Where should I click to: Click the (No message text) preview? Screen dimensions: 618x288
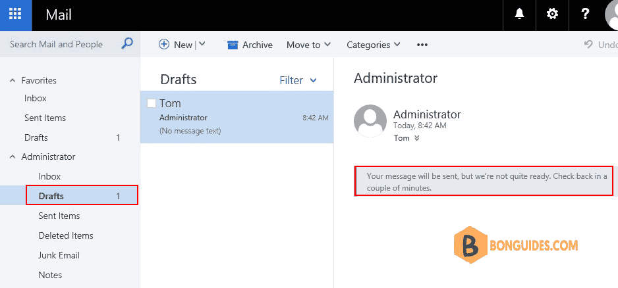coord(190,131)
